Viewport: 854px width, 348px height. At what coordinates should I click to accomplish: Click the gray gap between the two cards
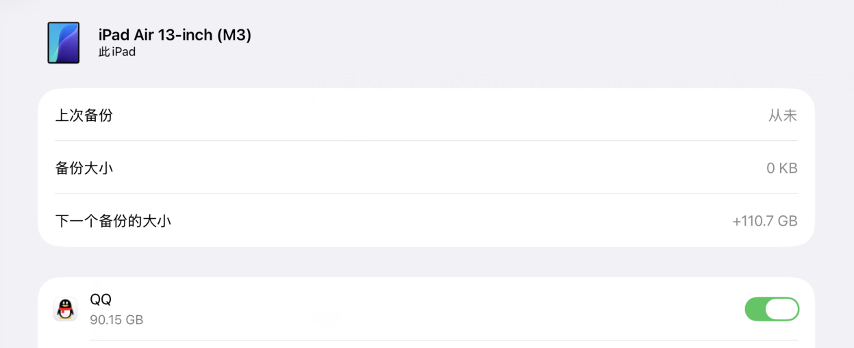pos(426,262)
